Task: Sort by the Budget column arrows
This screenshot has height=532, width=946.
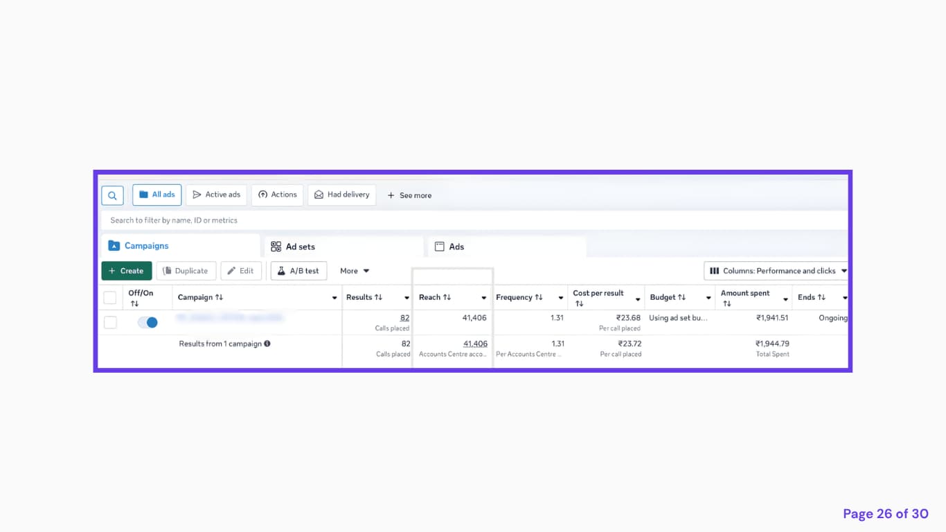Action: coord(681,297)
